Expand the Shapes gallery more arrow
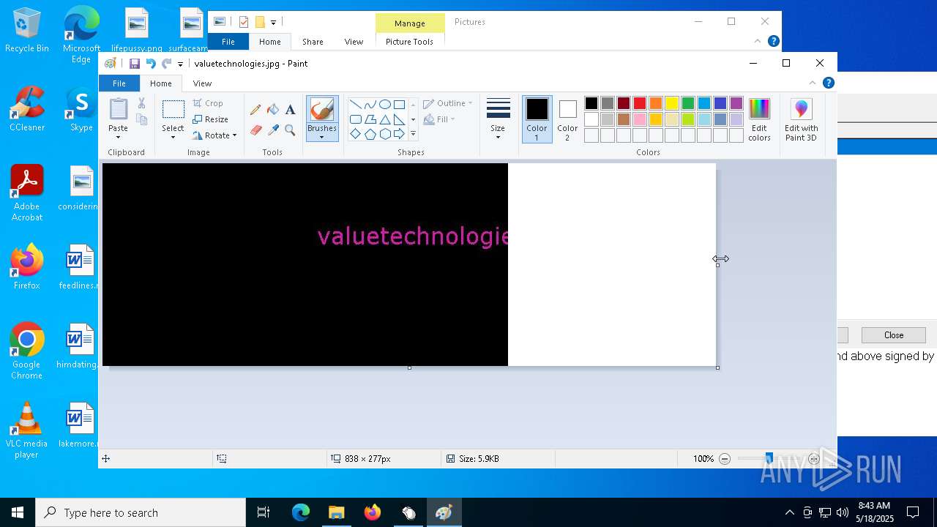The width and height of the screenshot is (937, 527). (x=413, y=134)
